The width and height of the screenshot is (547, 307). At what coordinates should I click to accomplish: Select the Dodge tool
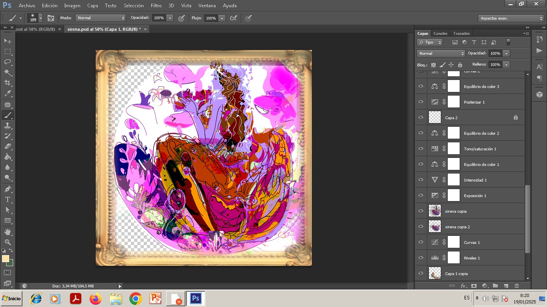tap(8, 177)
